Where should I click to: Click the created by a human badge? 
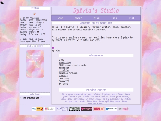pos(62,109)
